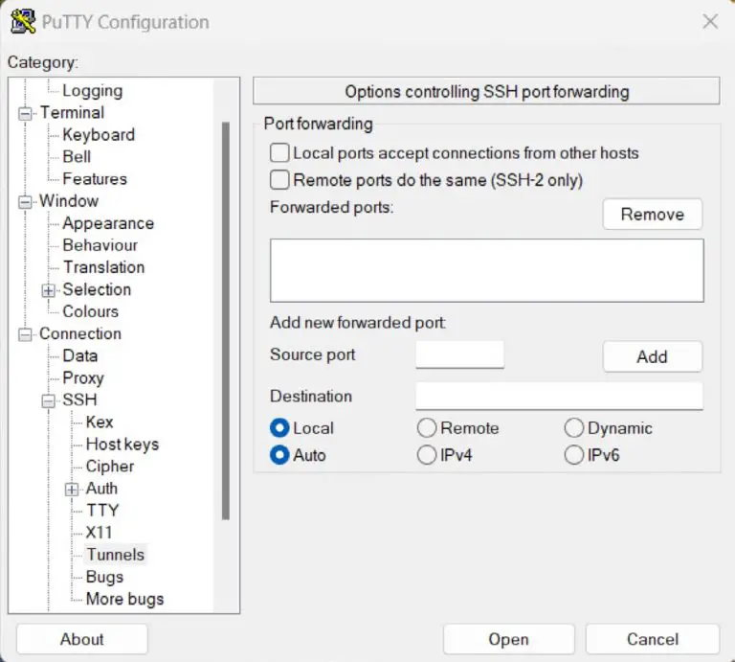Open the Proxy settings category

click(x=83, y=378)
